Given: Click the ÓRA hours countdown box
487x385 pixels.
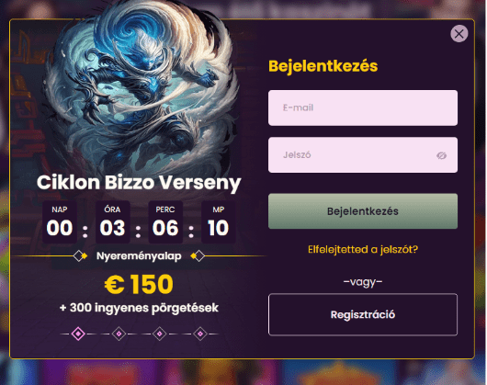Looking at the screenshot, I should pos(112,222).
